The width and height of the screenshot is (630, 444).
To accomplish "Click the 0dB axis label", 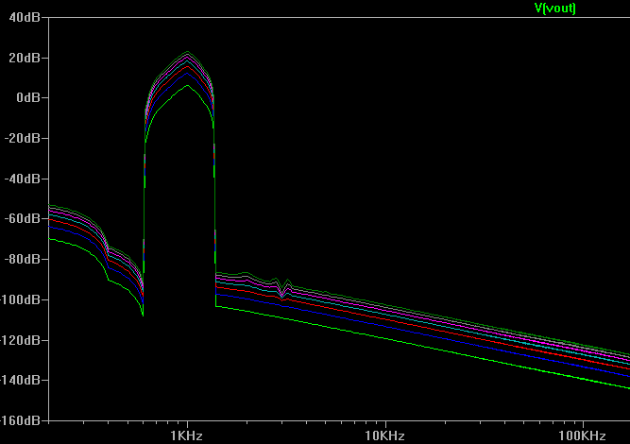I will 28,97.
